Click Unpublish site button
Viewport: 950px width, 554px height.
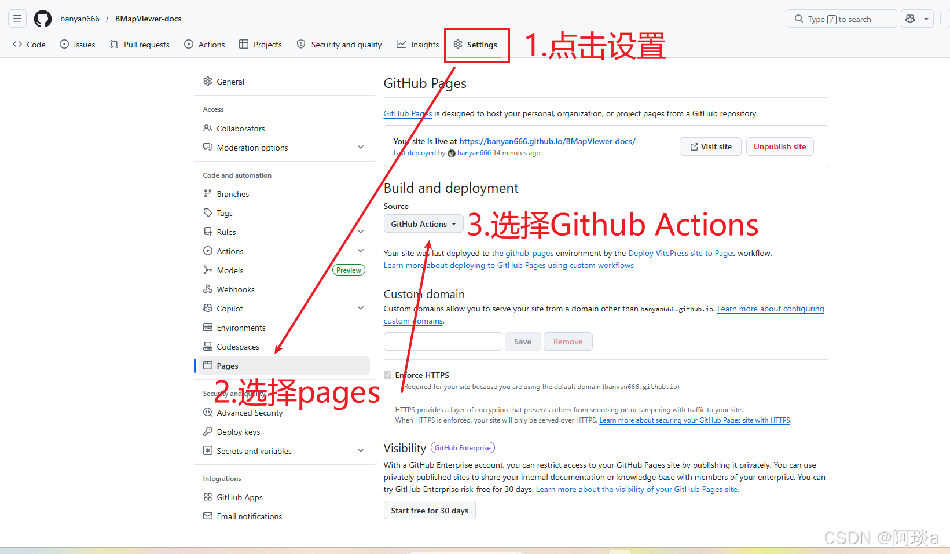780,146
